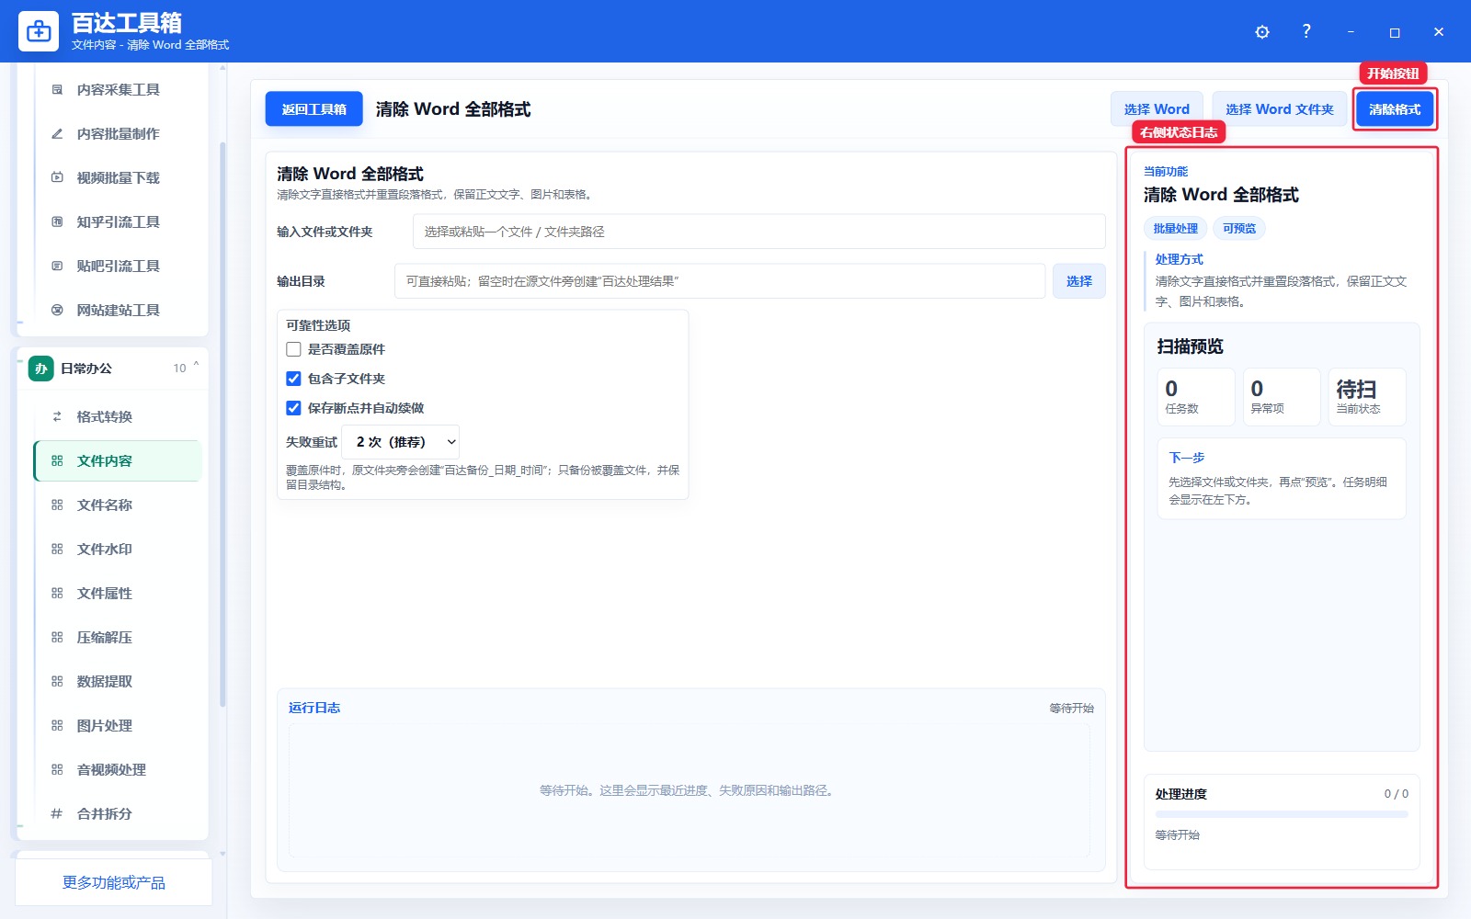Click the 网站建站工具 sidebar icon
The image size is (1471, 919).
tap(57, 311)
